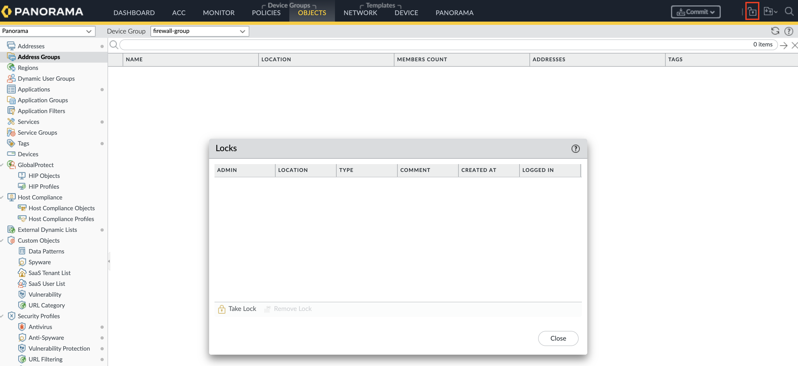Collapse the Security Profiles tree node
This screenshot has height=366, width=798.
[x=2, y=316]
